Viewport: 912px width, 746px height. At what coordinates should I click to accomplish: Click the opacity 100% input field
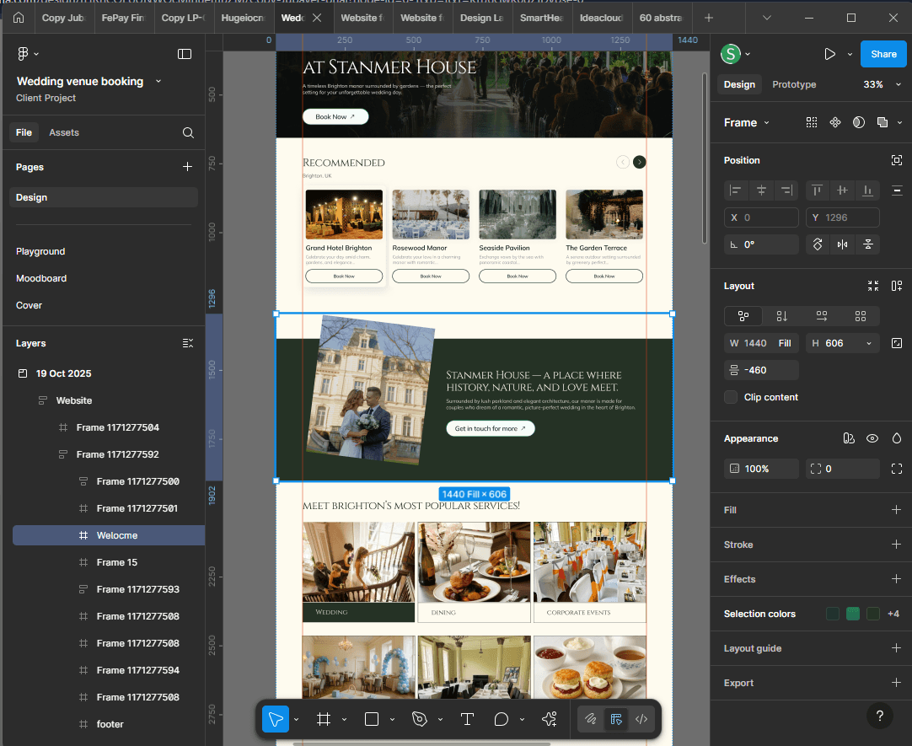click(761, 469)
